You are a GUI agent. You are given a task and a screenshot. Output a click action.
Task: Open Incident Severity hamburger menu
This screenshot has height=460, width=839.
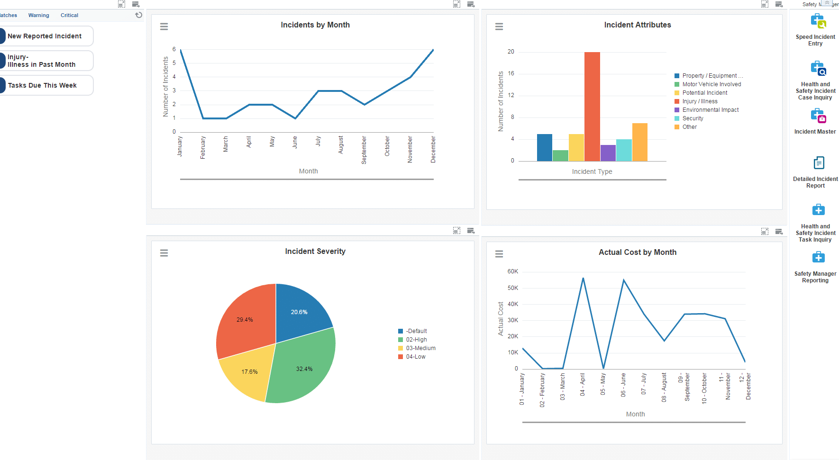(164, 253)
